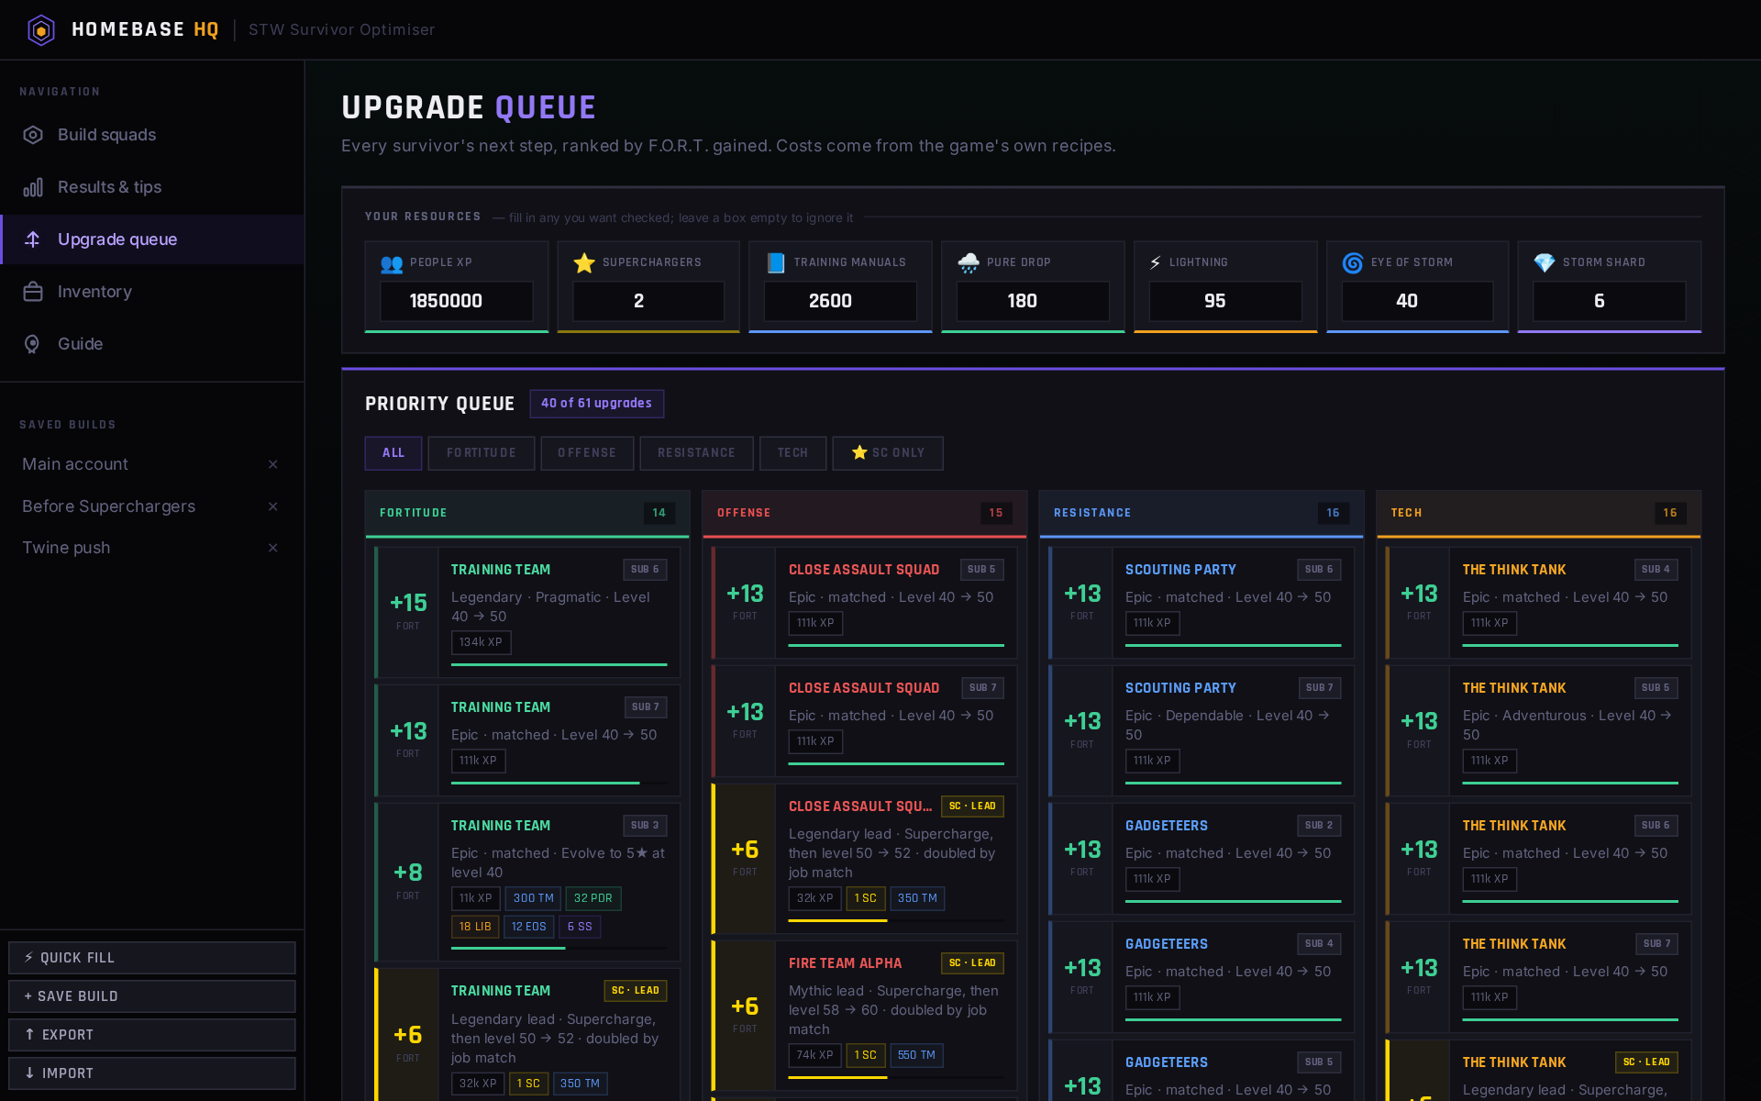Remove the Before Superchargers saved build
This screenshot has height=1101, width=1761.
pos(272,506)
